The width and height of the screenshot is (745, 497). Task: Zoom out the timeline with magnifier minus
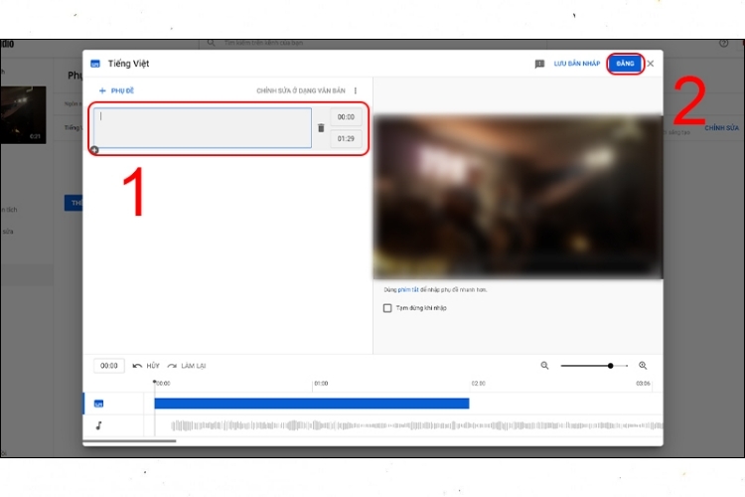[544, 366]
